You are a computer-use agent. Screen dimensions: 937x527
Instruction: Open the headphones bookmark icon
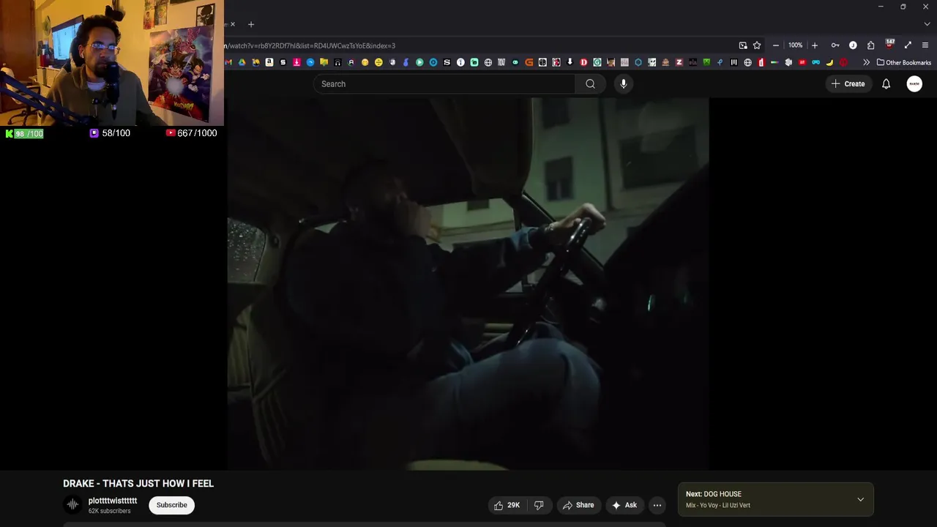pos(337,62)
